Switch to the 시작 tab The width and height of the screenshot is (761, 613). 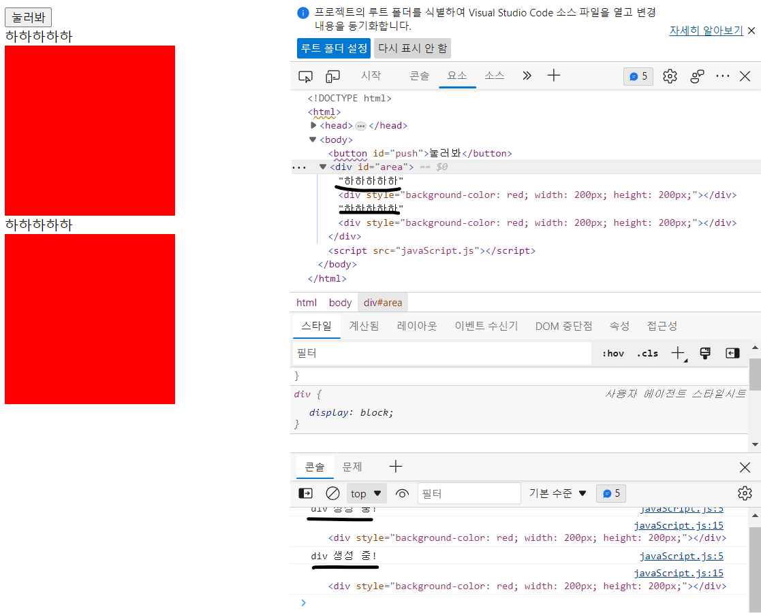pos(371,76)
